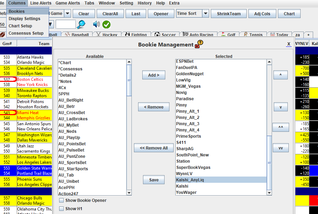Screen dimensions: 318x214
Task: Click the Clear button
Action: coord(84,14)
